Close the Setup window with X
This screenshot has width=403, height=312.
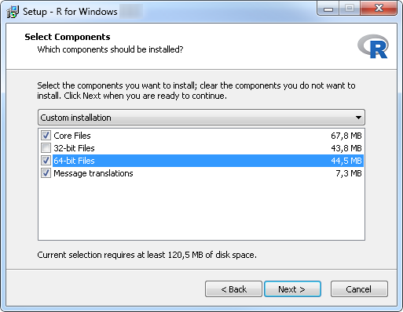(x=379, y=9)
